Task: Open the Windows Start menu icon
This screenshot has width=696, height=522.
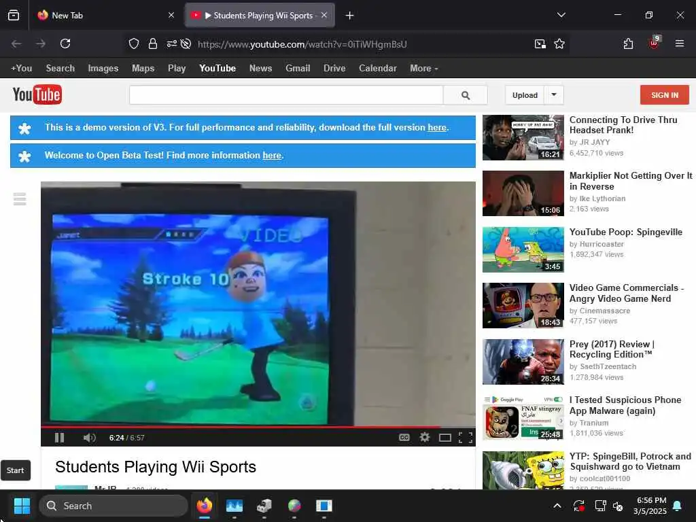Action: pyautogui.click(x=22, y=506)
